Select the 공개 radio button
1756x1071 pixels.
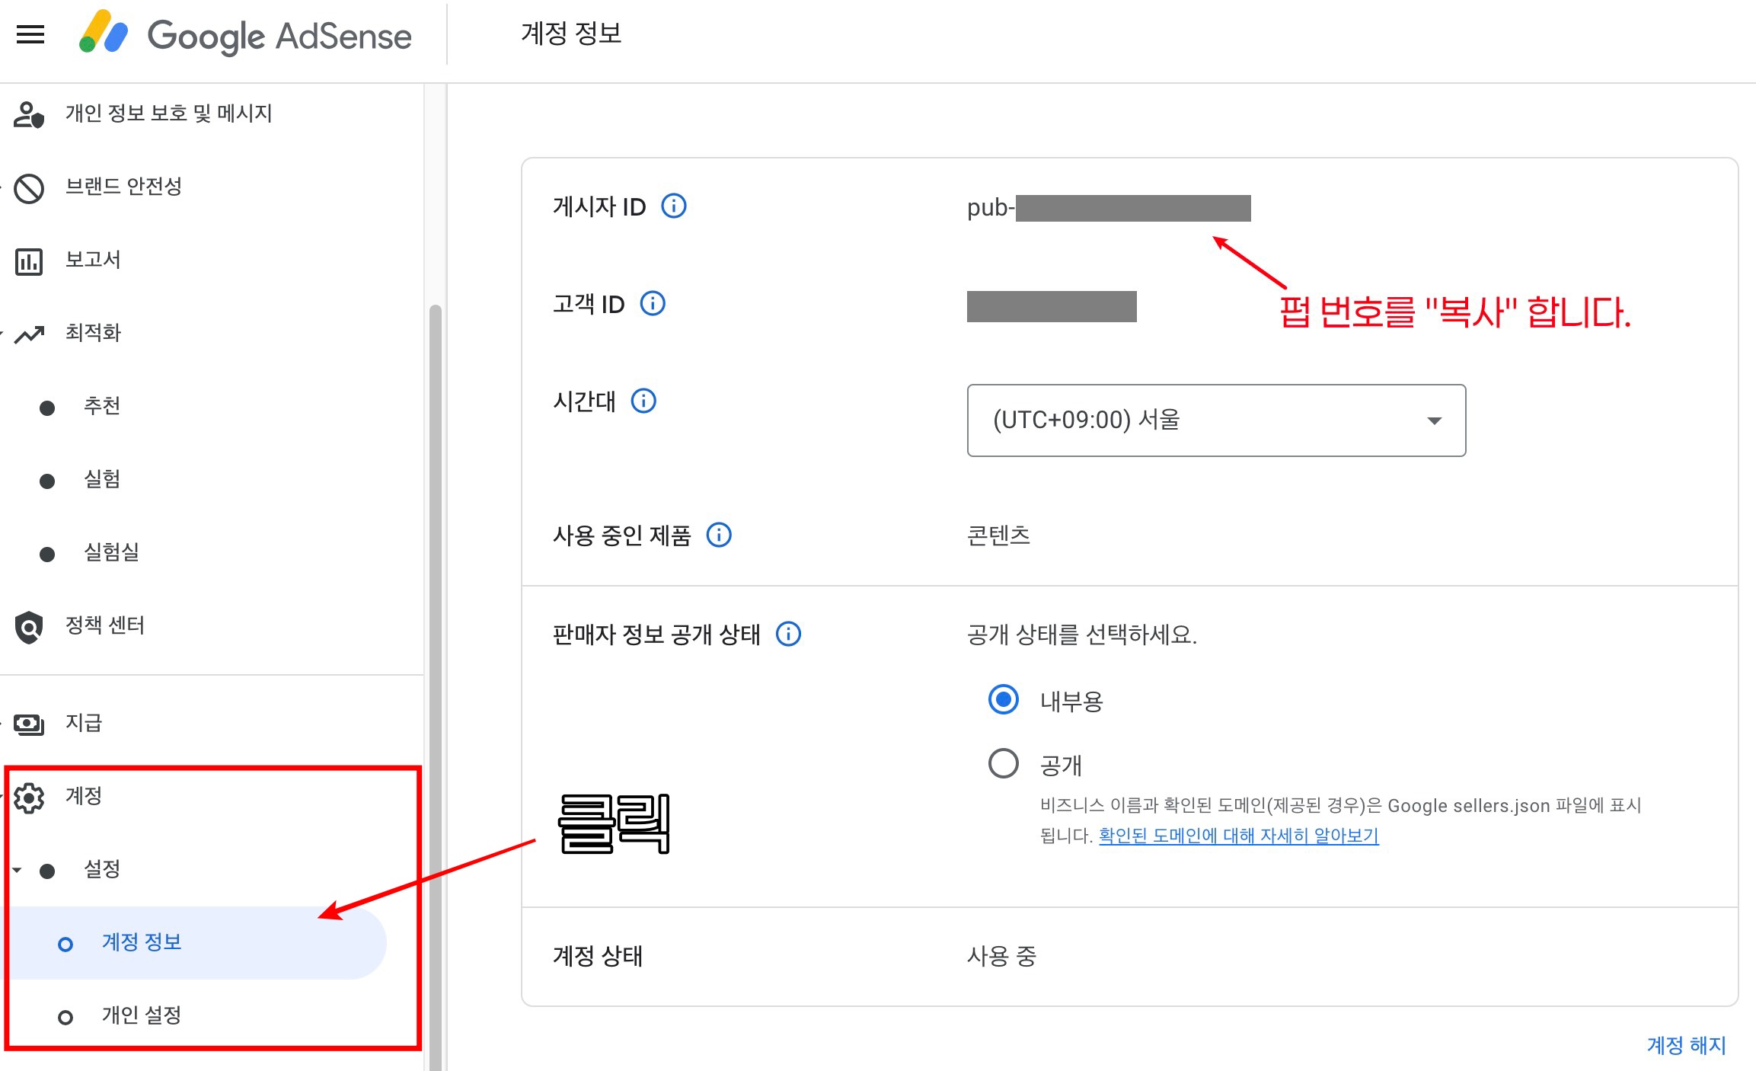1003,763
